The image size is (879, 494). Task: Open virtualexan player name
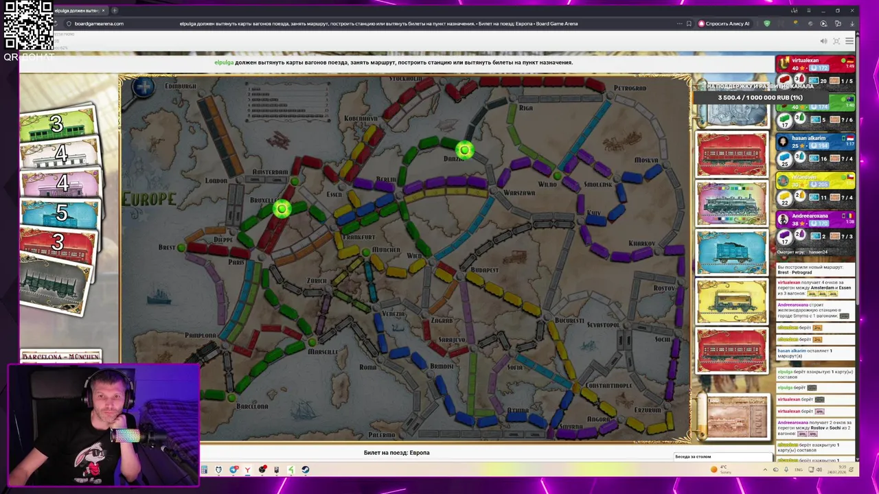(805, 60)
